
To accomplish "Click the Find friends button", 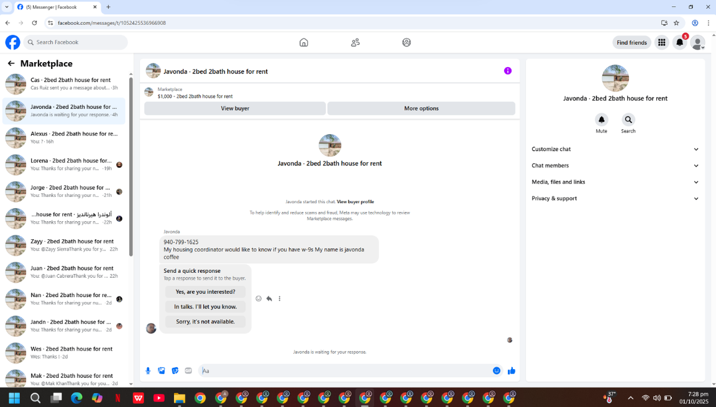I will coord(631,42).
